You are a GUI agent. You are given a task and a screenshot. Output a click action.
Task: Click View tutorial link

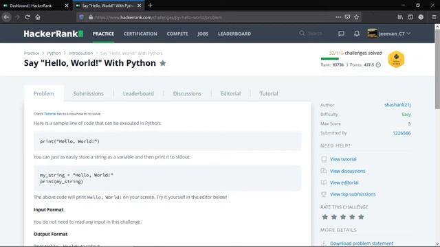click(x=343, y=159)
